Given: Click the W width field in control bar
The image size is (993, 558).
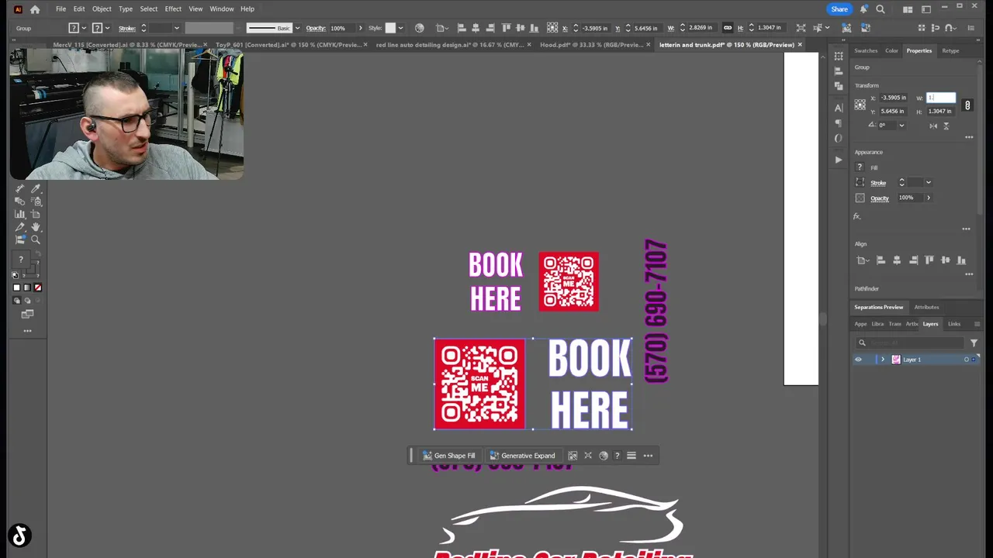Looking at the screenshot, I should (702, 28).
